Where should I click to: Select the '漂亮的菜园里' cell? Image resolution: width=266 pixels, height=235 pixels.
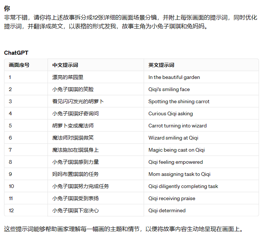[x=68, y=77]
